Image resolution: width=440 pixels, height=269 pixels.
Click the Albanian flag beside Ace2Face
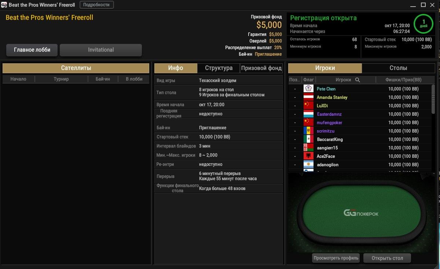pyautogui.click(x=308, y=156)
